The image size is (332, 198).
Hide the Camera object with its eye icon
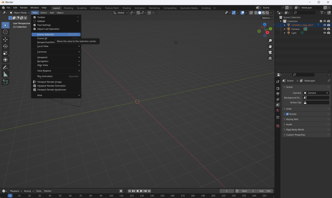(325, 29)
